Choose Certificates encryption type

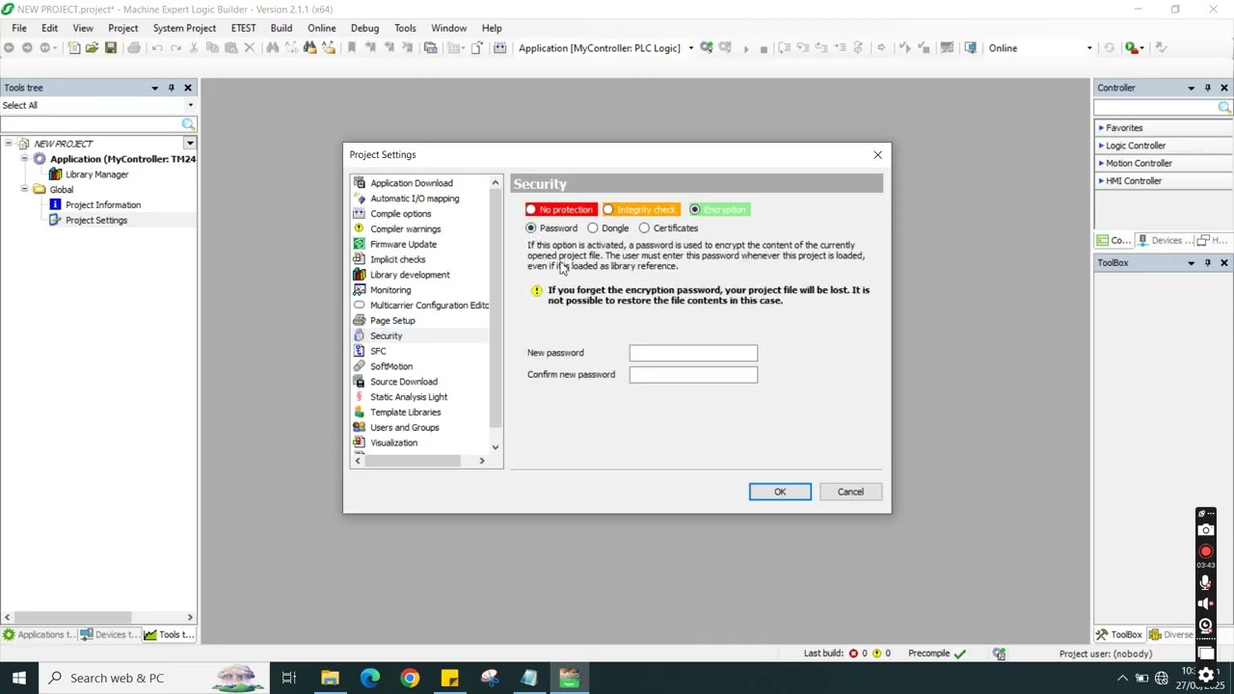coord(644,228)
